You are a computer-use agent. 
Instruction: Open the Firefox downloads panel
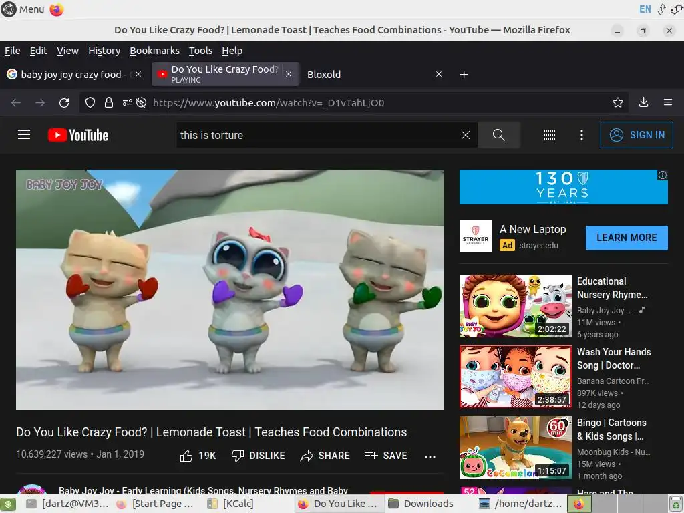point(643,102)
